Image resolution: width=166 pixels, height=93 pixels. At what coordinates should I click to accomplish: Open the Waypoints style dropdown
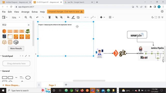[93, 17]
